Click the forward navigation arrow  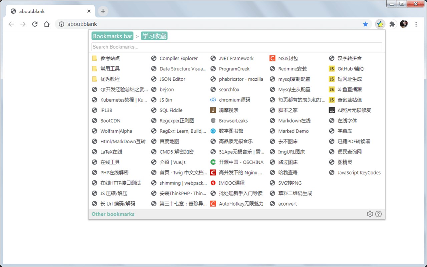click(x=23, y=24)
